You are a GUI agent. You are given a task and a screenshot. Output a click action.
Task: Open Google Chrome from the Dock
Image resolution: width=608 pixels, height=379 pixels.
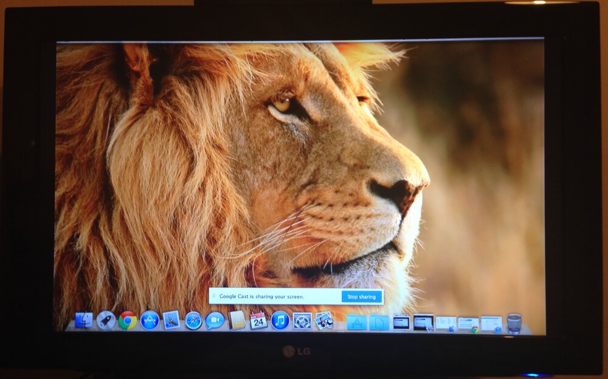click(x=128, y=321)
